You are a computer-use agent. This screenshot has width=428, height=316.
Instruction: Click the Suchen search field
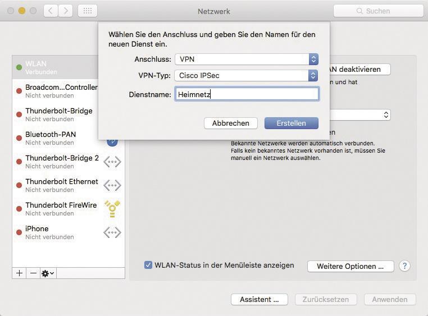pyautogui.click(x=379, y=11)
